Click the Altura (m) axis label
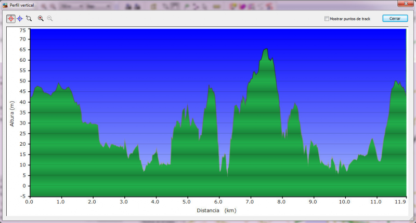Screen dimensions: 416x223 11,114
